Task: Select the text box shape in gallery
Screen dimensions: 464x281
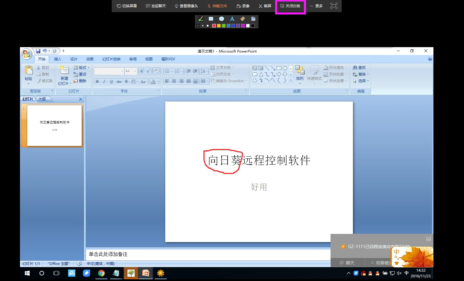Action: pos(255,68)
